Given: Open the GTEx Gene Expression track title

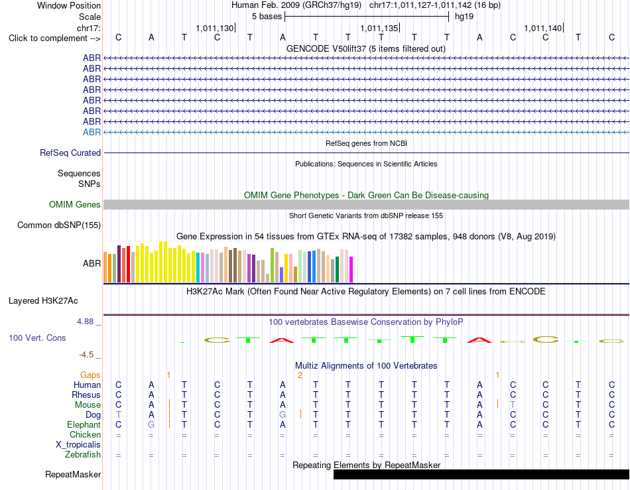Looking at the screenshot, I should coord(366,236).
